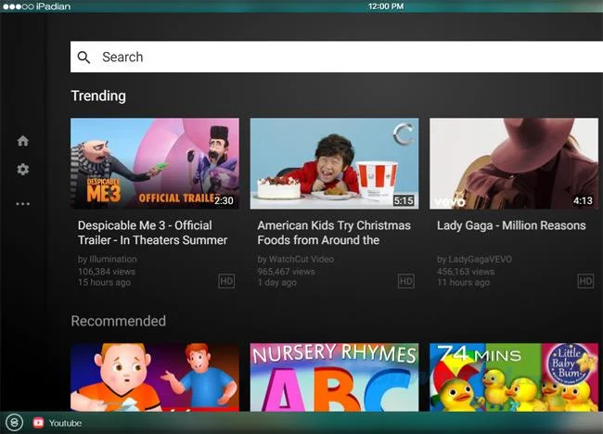Click the American Kids Try Christmas Foods title
Screen dimensions: 603x434
[334, 233]
